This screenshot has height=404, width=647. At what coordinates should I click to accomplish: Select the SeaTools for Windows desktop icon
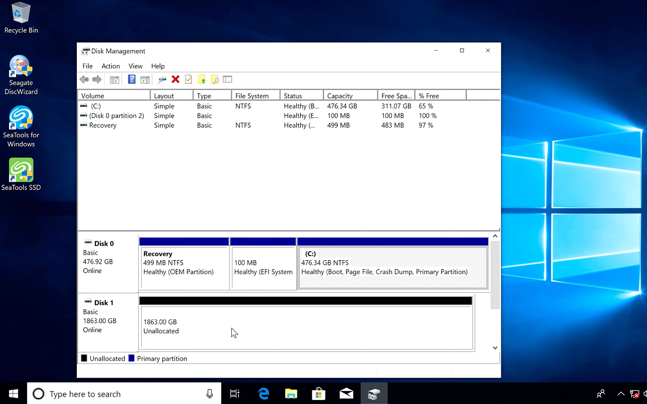(x=21, y=127)
